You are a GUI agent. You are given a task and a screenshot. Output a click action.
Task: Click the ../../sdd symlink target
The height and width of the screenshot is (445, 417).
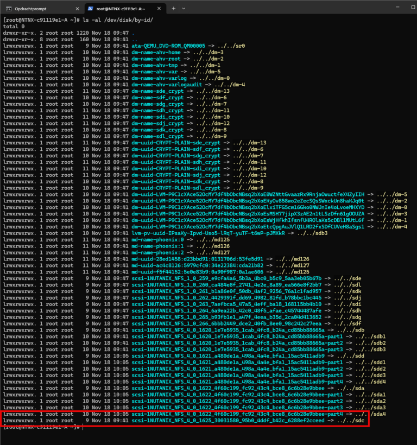coord(351,356)
